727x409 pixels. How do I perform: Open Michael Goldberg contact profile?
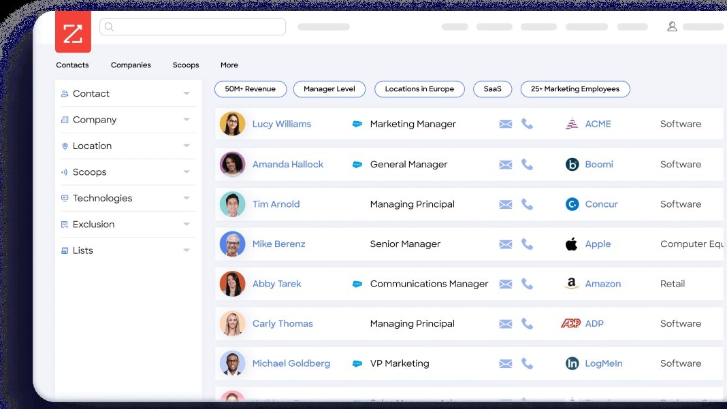click(x=291, y=363)
